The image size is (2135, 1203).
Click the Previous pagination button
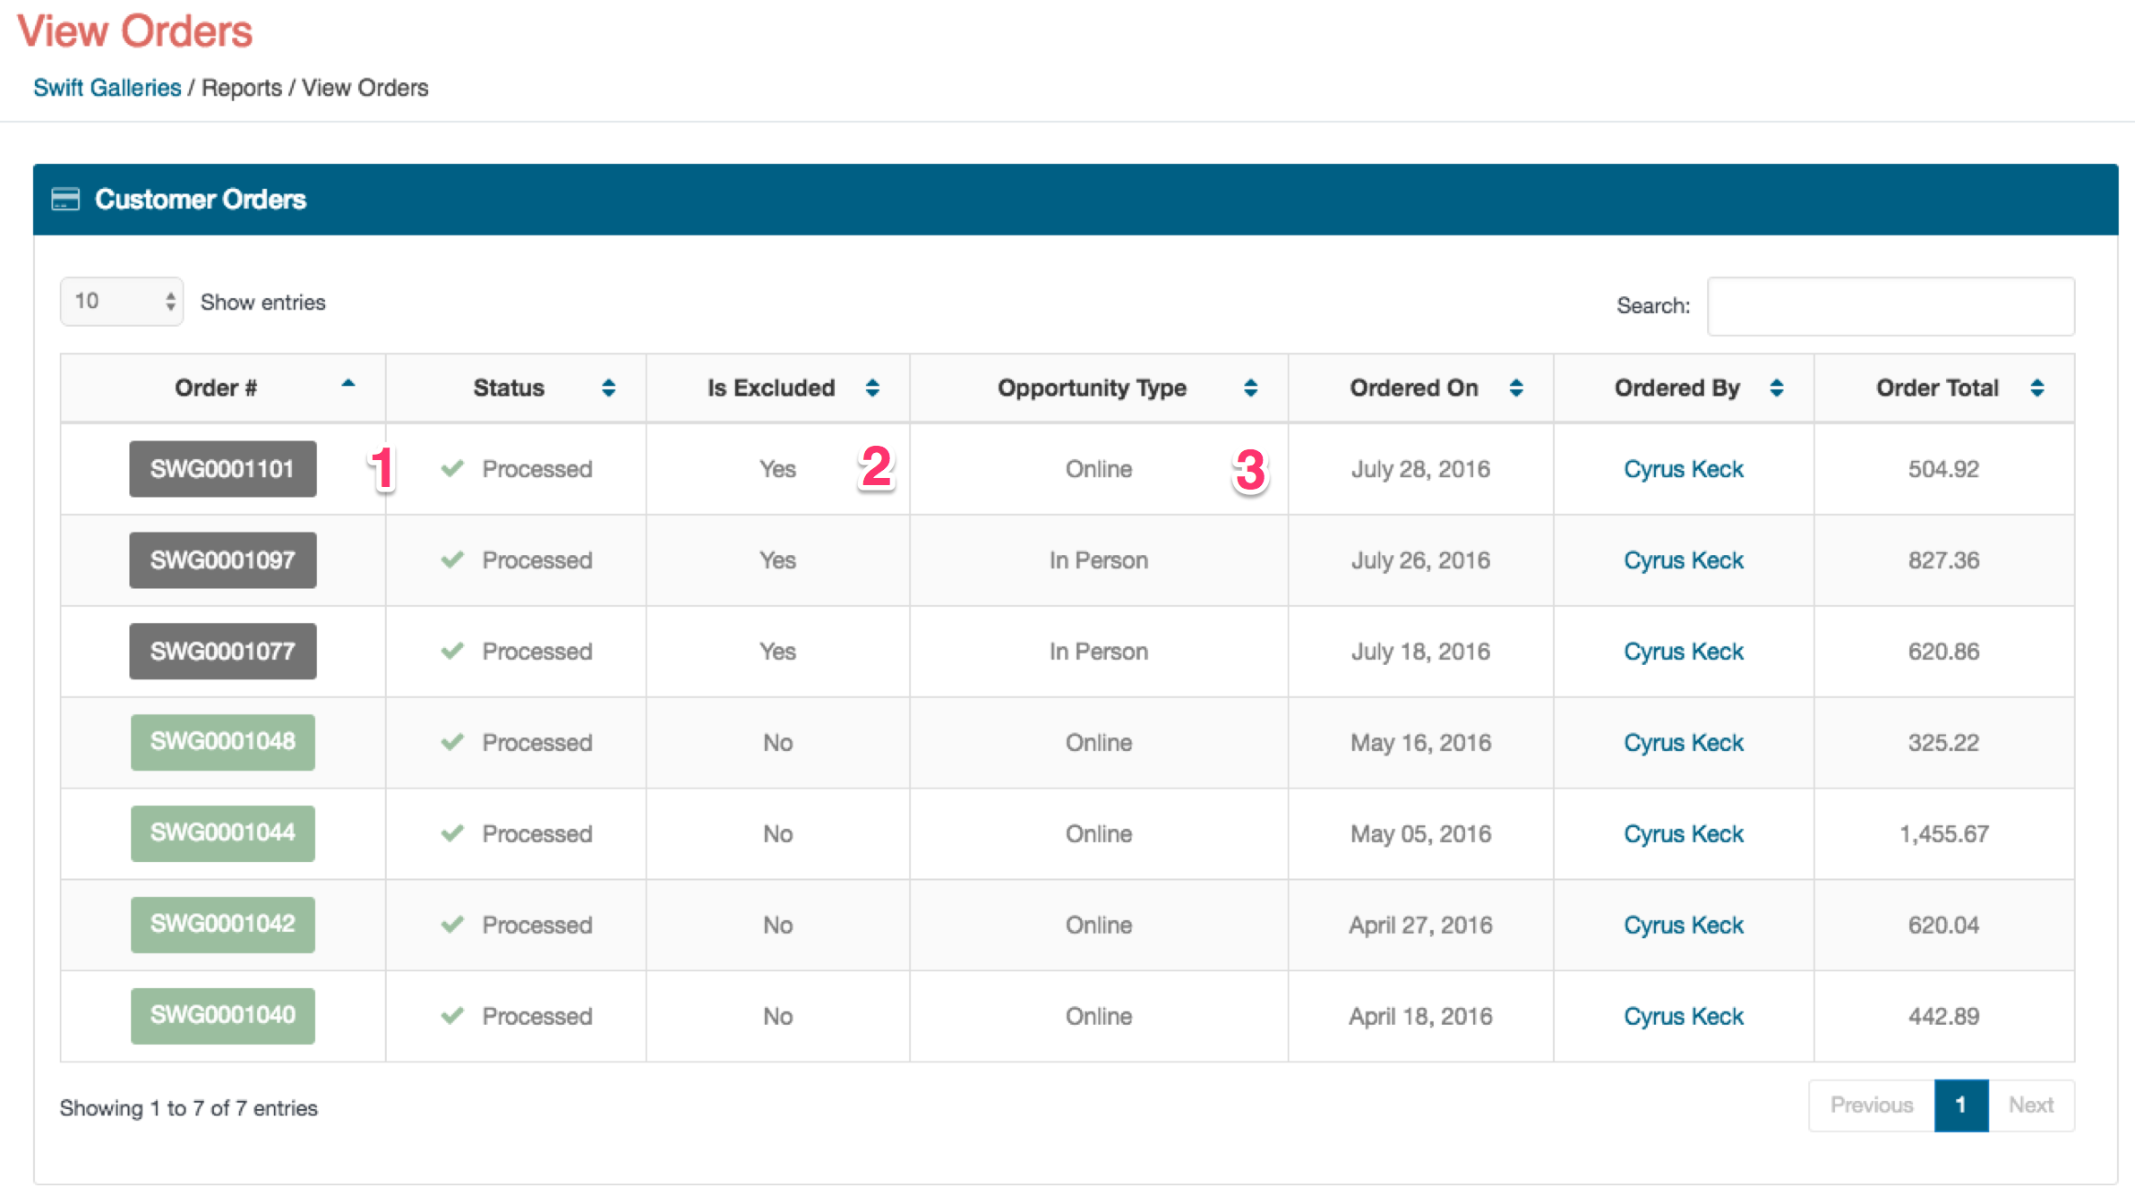pyautogui.click(x=1872, y=1105)
